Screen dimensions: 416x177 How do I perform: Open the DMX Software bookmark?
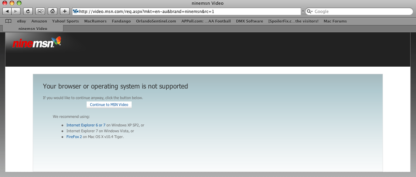249,21
